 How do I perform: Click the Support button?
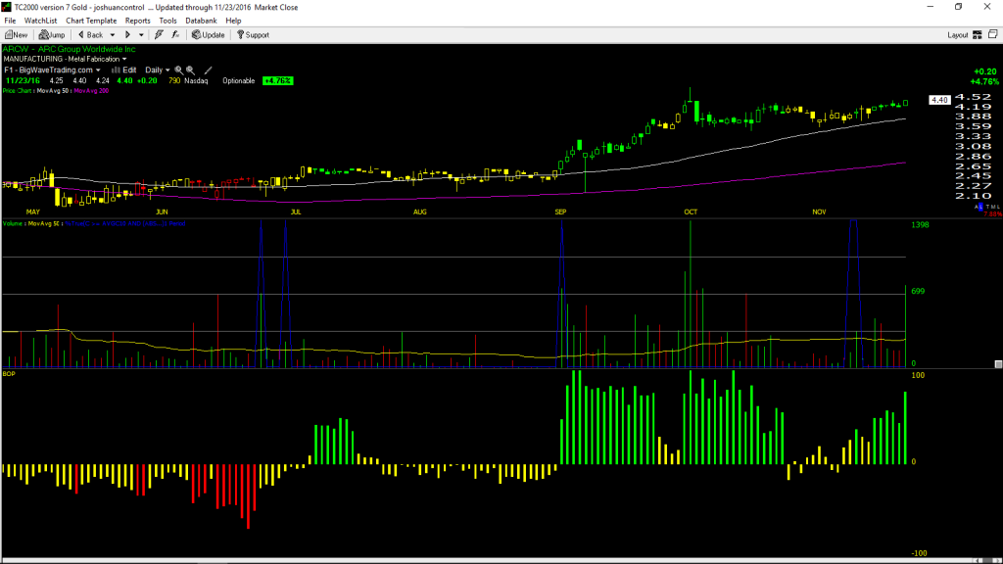254,35
